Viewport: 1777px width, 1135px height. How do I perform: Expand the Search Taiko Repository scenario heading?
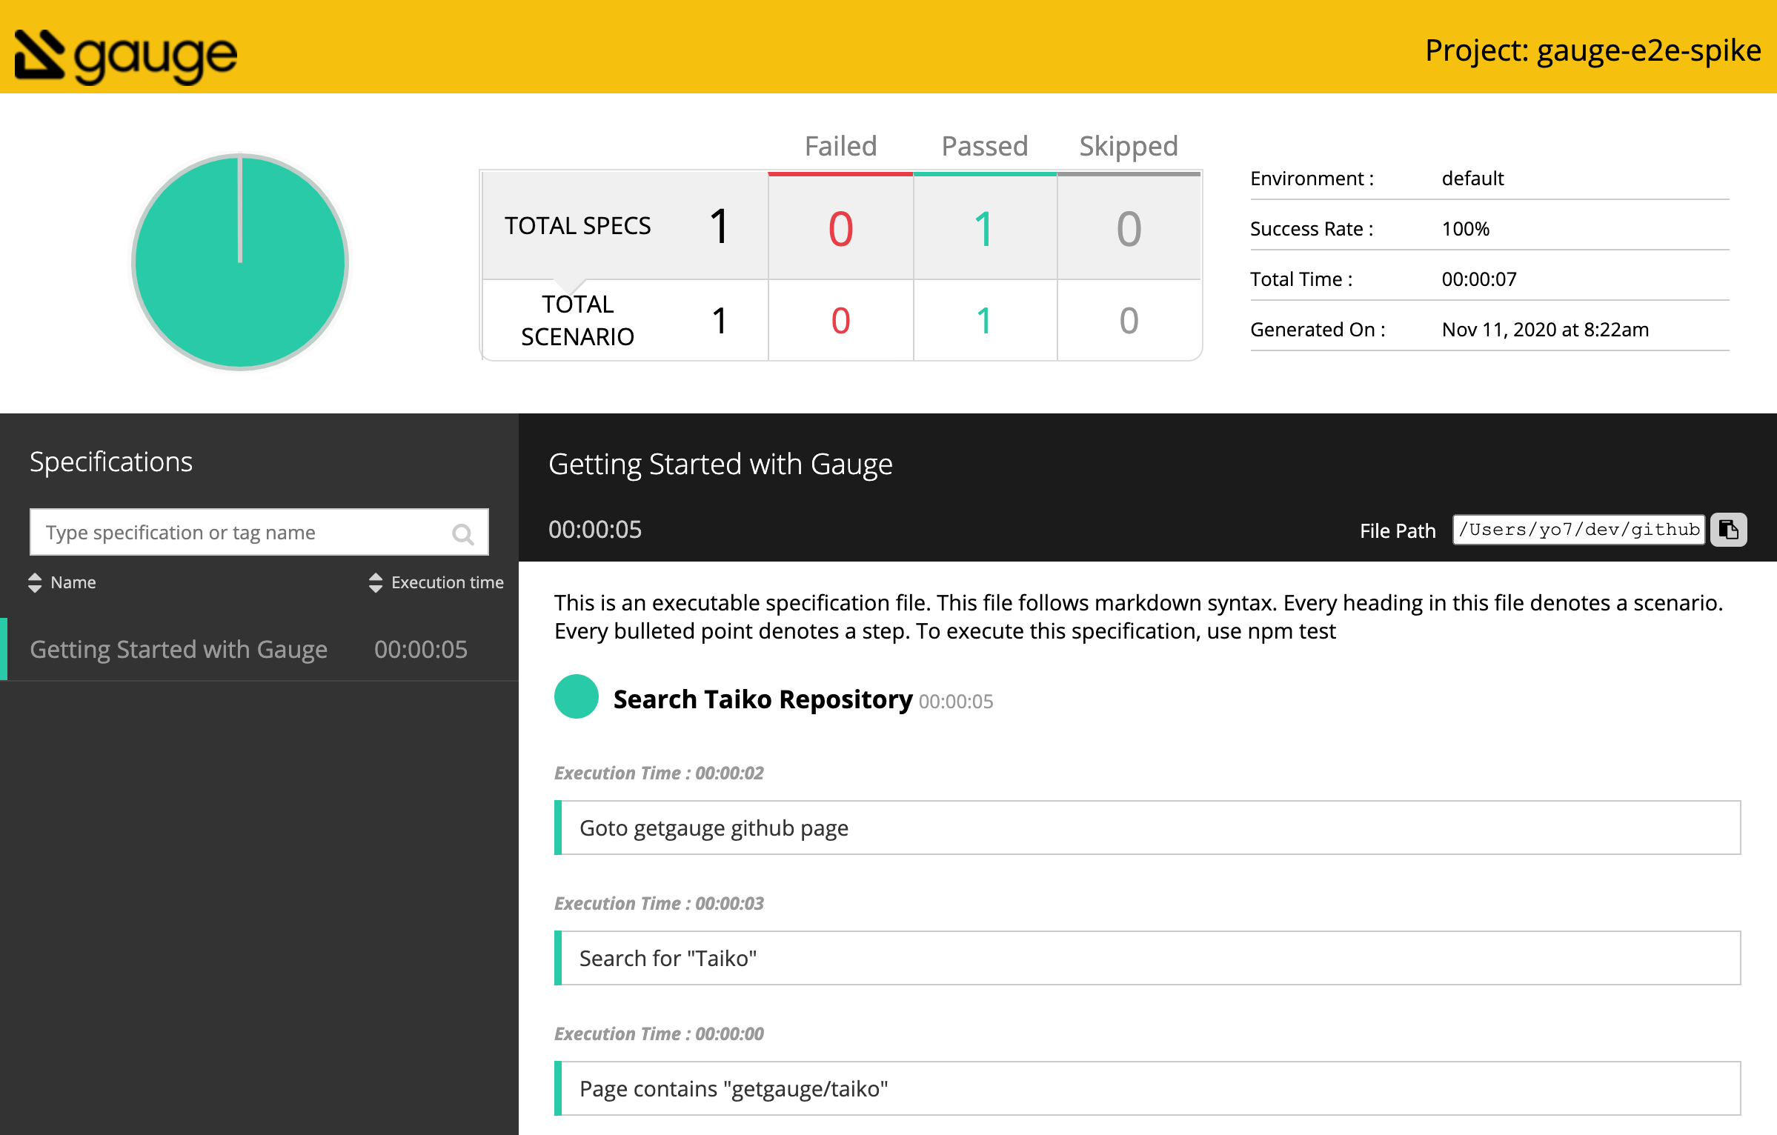pos(763,699)
